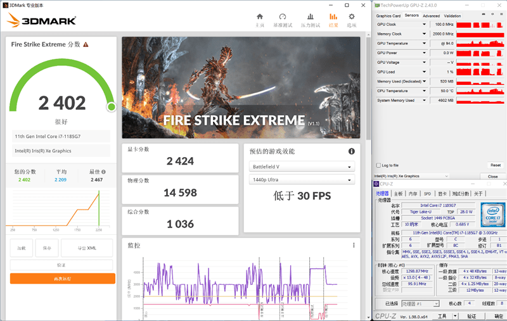
Task: Expand the GPU Power sensor dropdown arrow
Action: coord(424,53)
